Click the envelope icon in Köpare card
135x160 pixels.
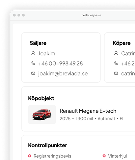116,73
